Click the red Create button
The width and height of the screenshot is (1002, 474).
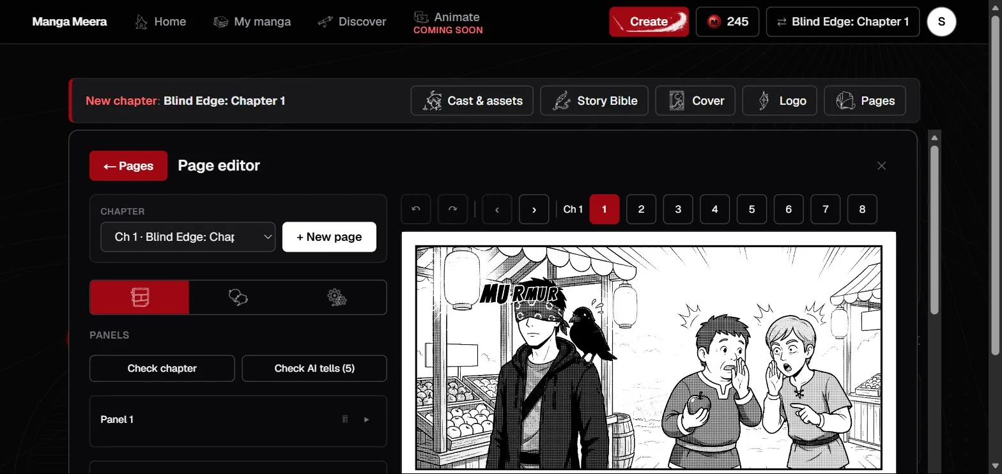(649, 22)
